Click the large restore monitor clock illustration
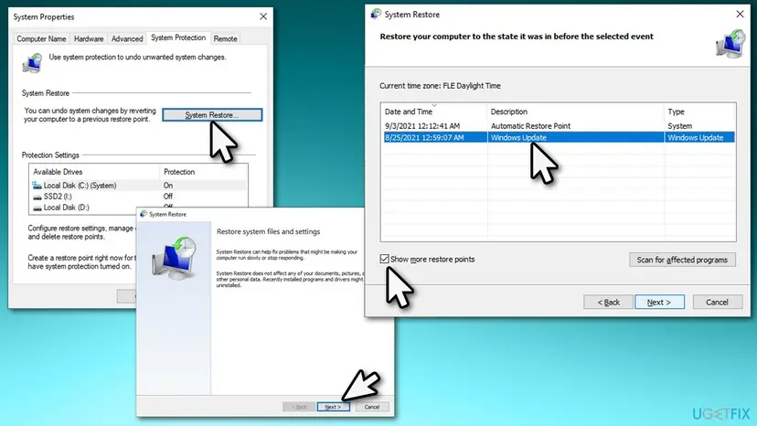This screenshot has width=757, height=426. click(x=175, y=258)
